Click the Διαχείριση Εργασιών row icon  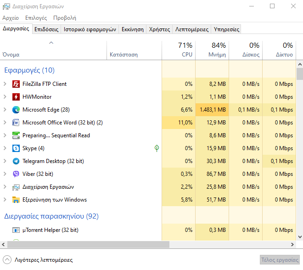pyautogui.click(x=16, y=187)
